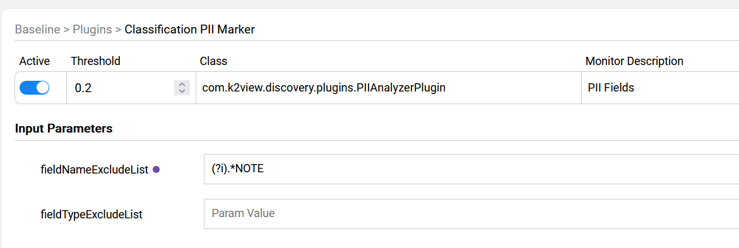Decrease Threshold with the down arrow
Screen dimensions: 739x248
coord(182,92)
